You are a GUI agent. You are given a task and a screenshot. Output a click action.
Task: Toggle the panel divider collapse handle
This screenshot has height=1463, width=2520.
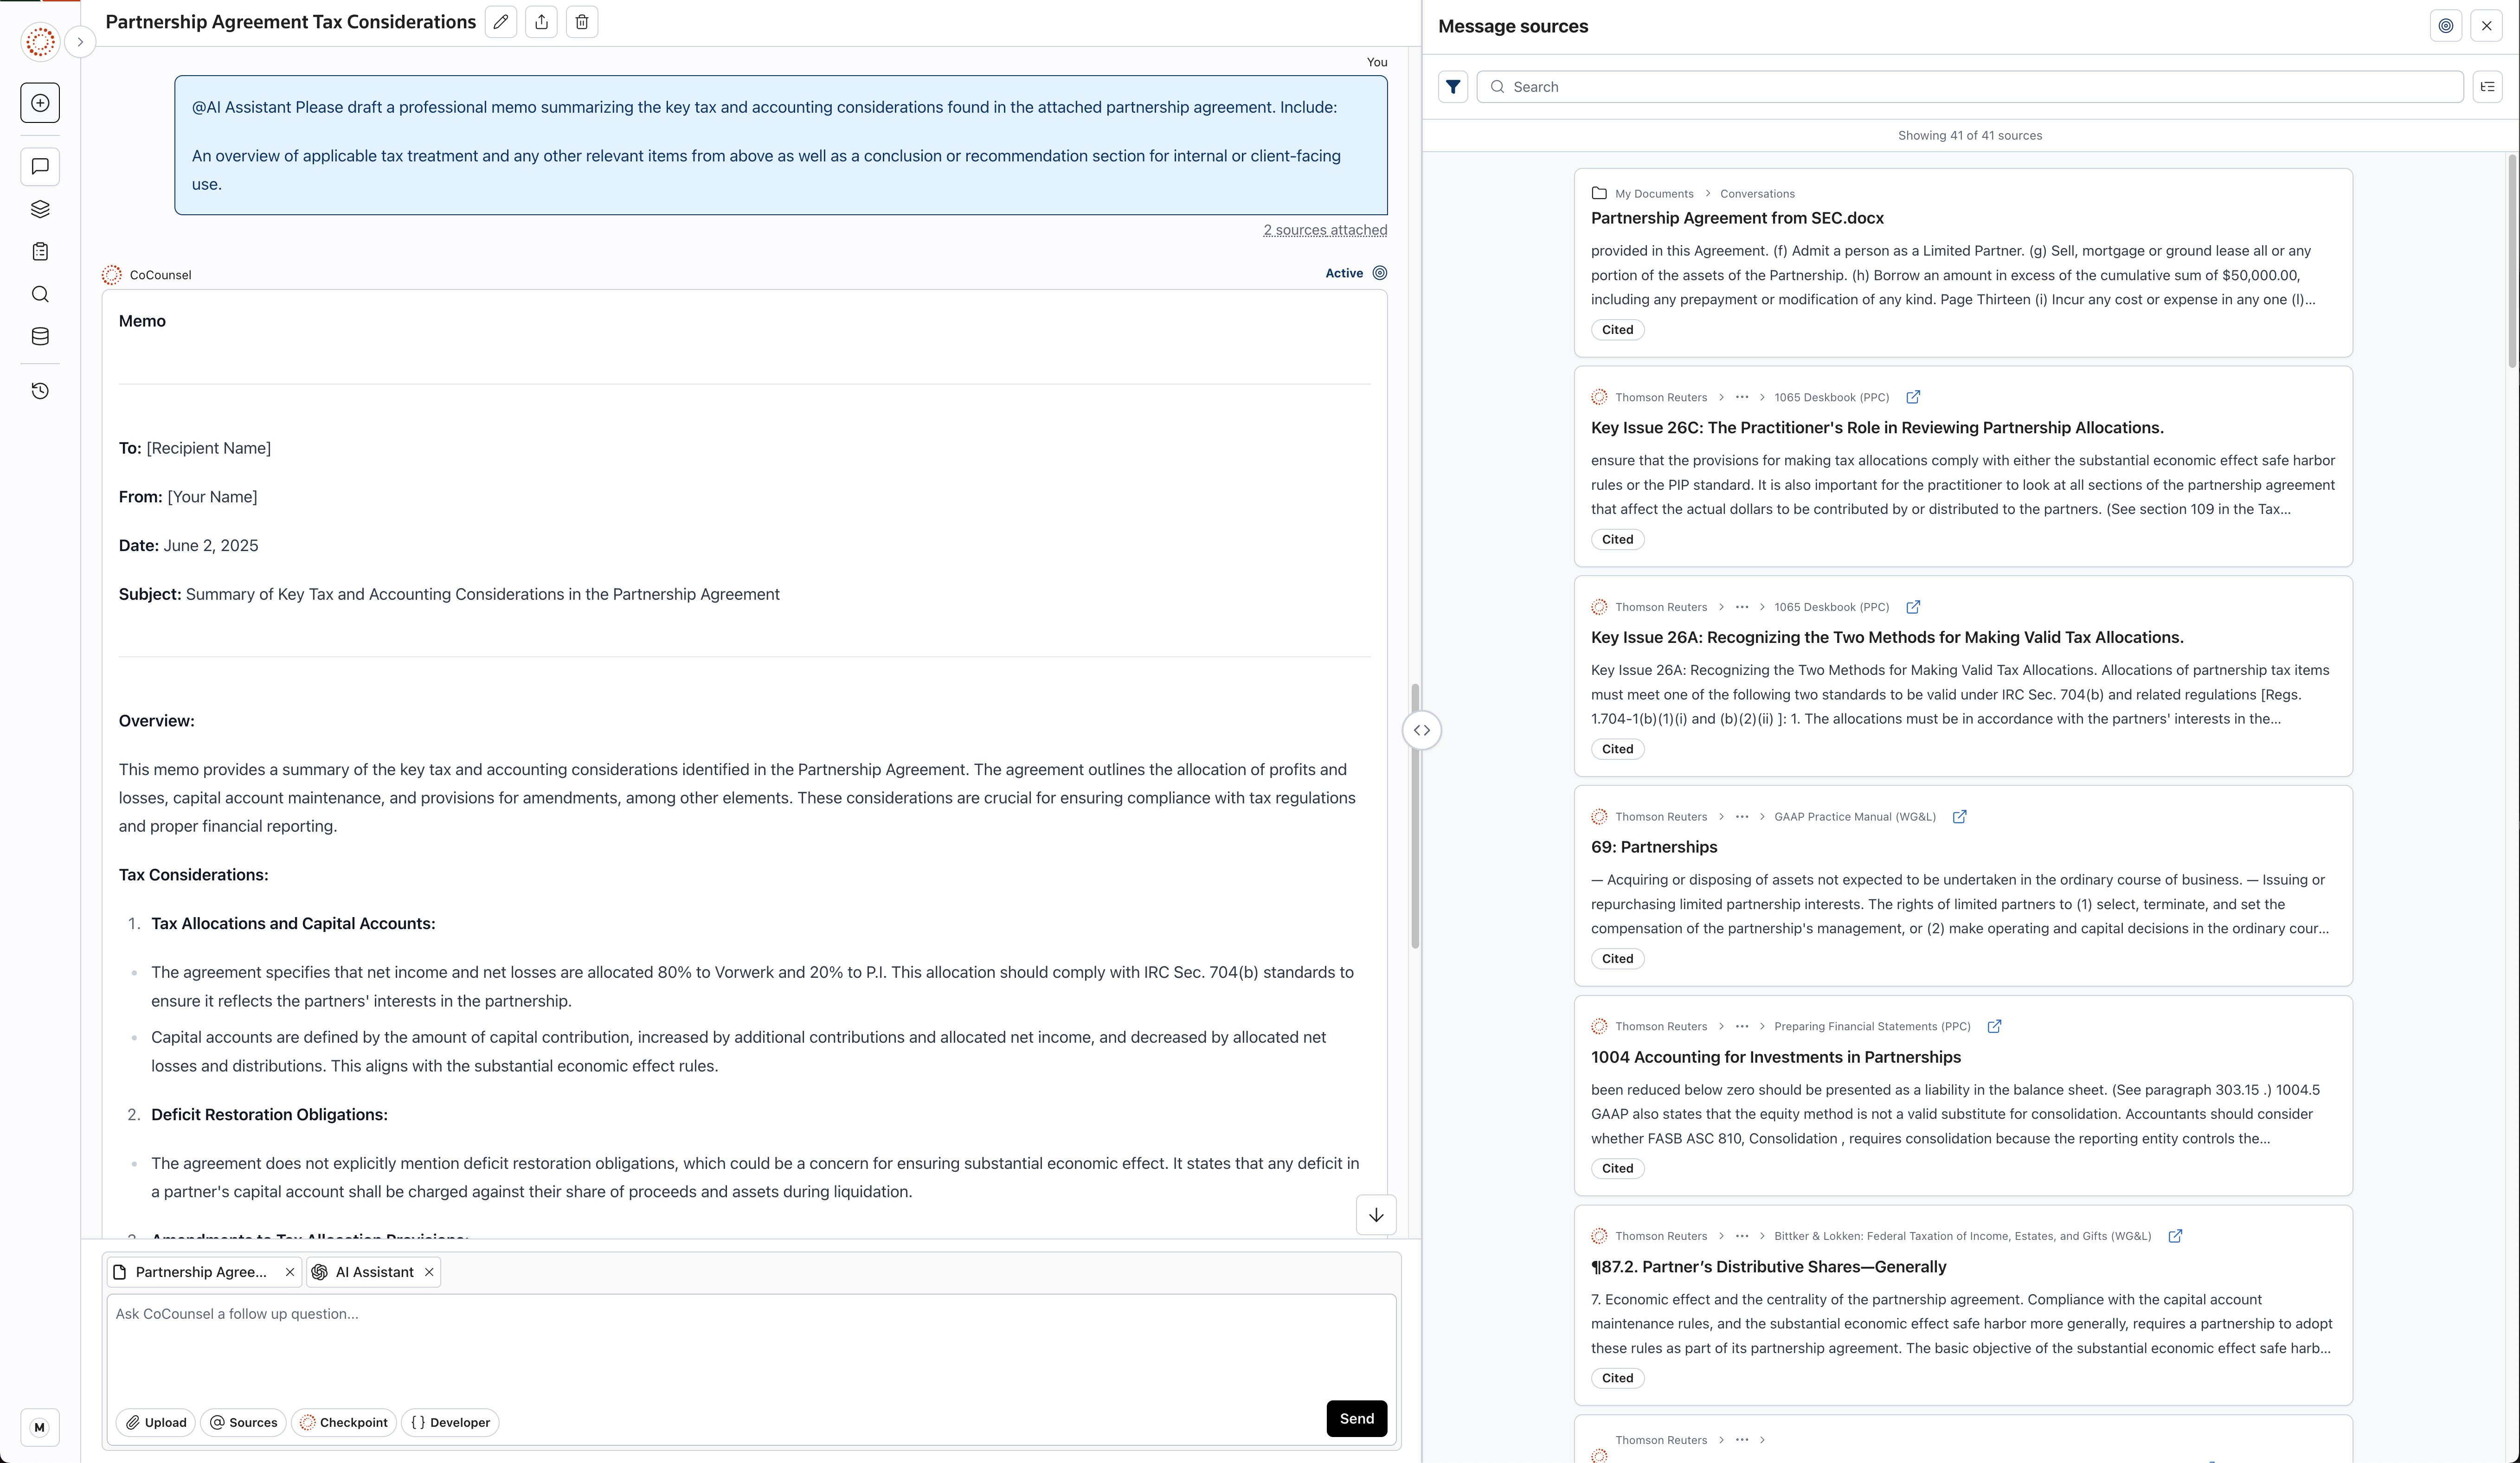tap(1421, 730)
